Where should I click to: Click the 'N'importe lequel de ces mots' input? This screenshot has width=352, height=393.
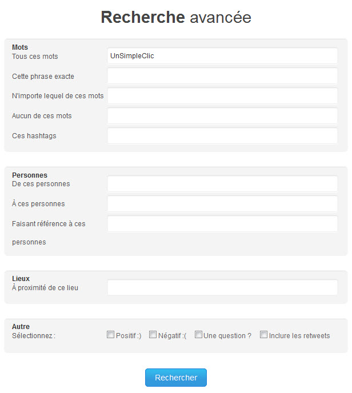point(222,96)
